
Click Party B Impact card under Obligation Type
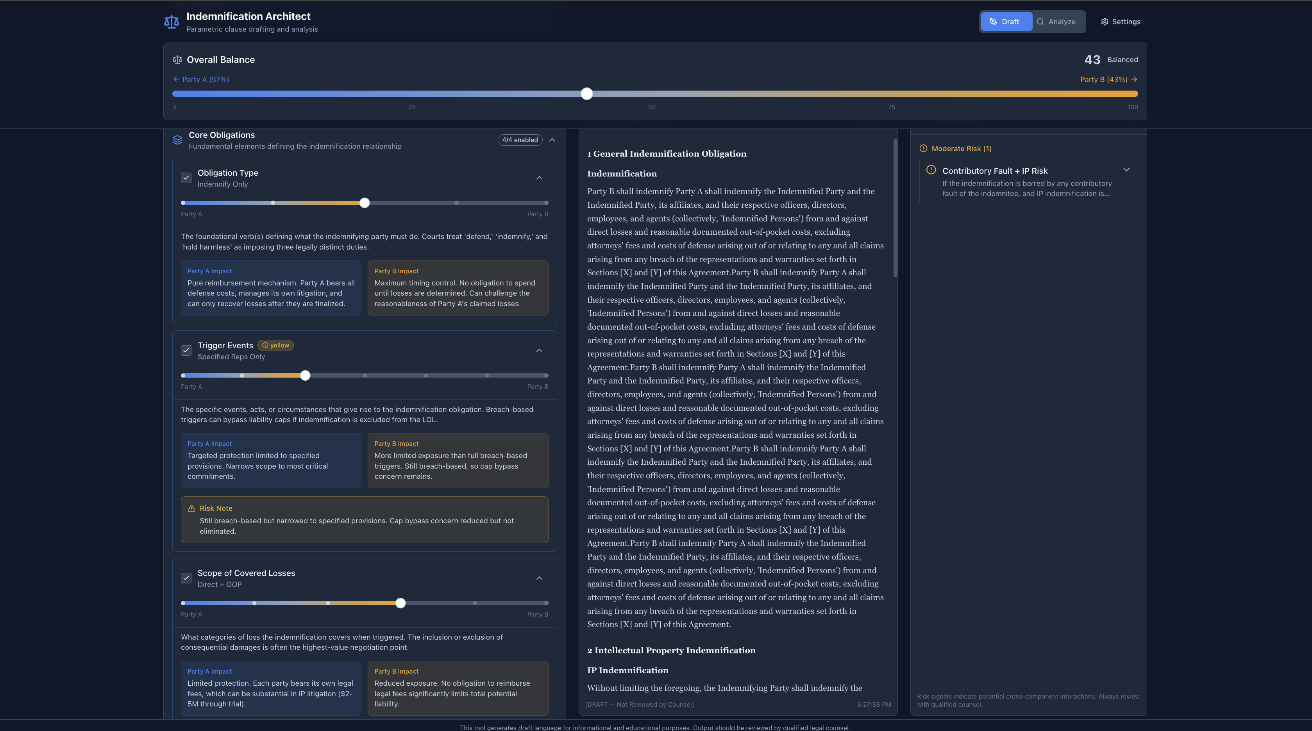pyautogui.click(x=458, y=288)
